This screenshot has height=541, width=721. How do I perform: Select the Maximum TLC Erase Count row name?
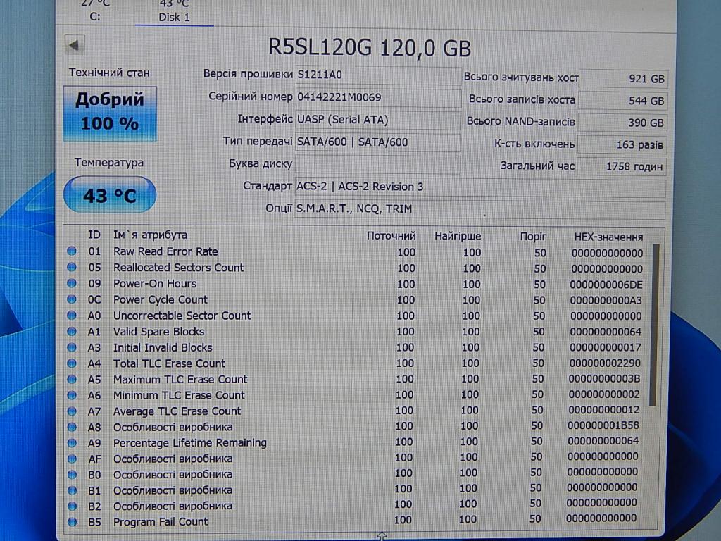[x=180, y=380]
